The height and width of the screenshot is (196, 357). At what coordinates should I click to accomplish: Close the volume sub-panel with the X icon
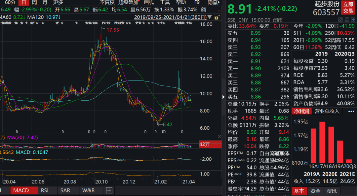[219, 136]
